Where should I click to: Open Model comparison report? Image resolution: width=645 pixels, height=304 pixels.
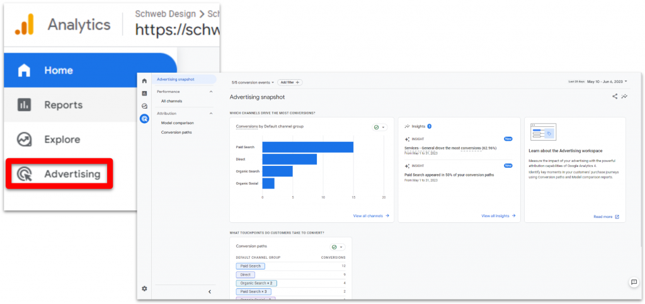tap(177, 123)
